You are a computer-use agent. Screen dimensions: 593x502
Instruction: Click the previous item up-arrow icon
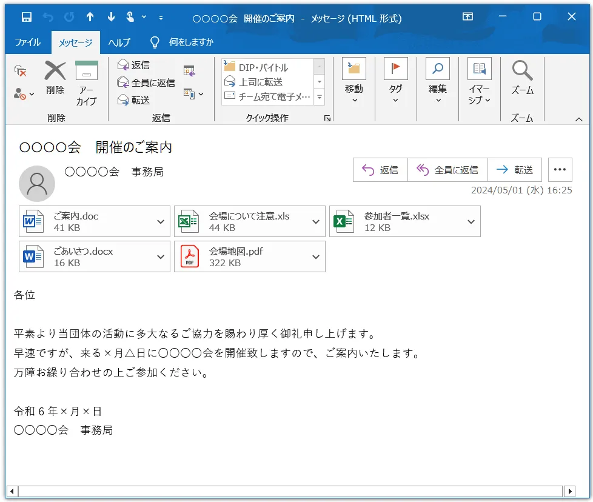pyautogui.click(x=90, y=17)
